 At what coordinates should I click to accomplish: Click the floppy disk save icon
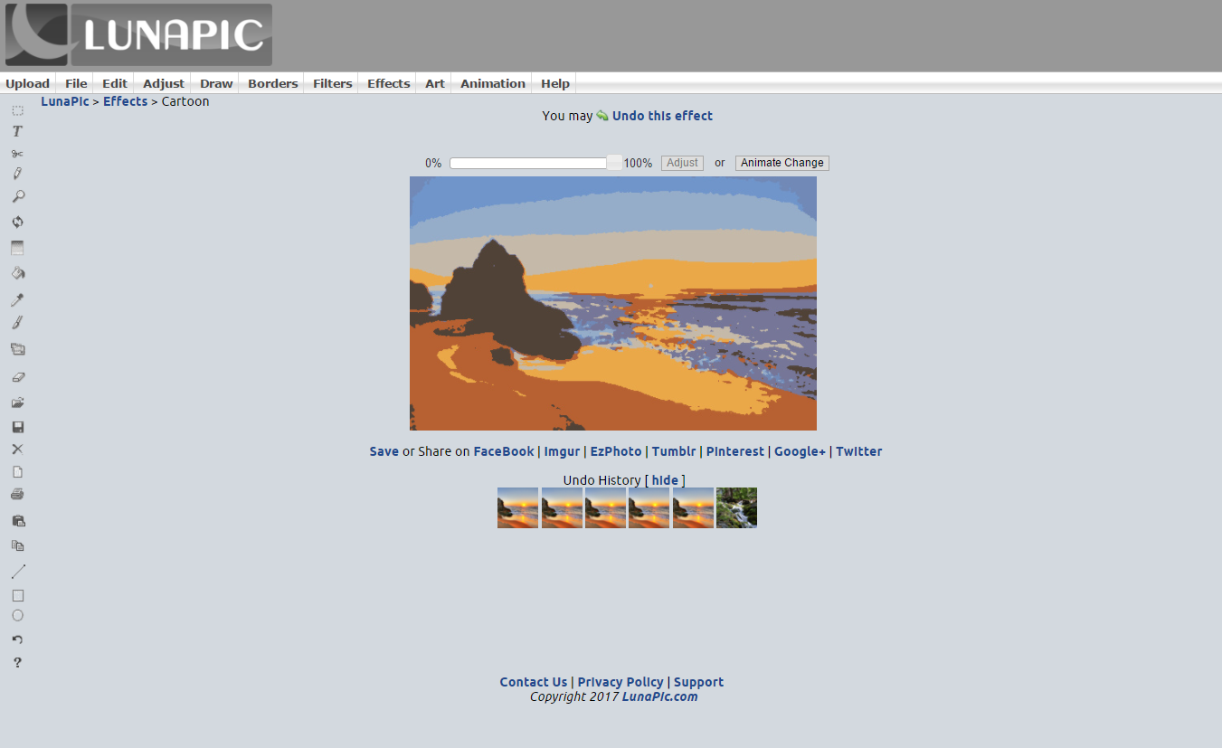tap(17, 427)
